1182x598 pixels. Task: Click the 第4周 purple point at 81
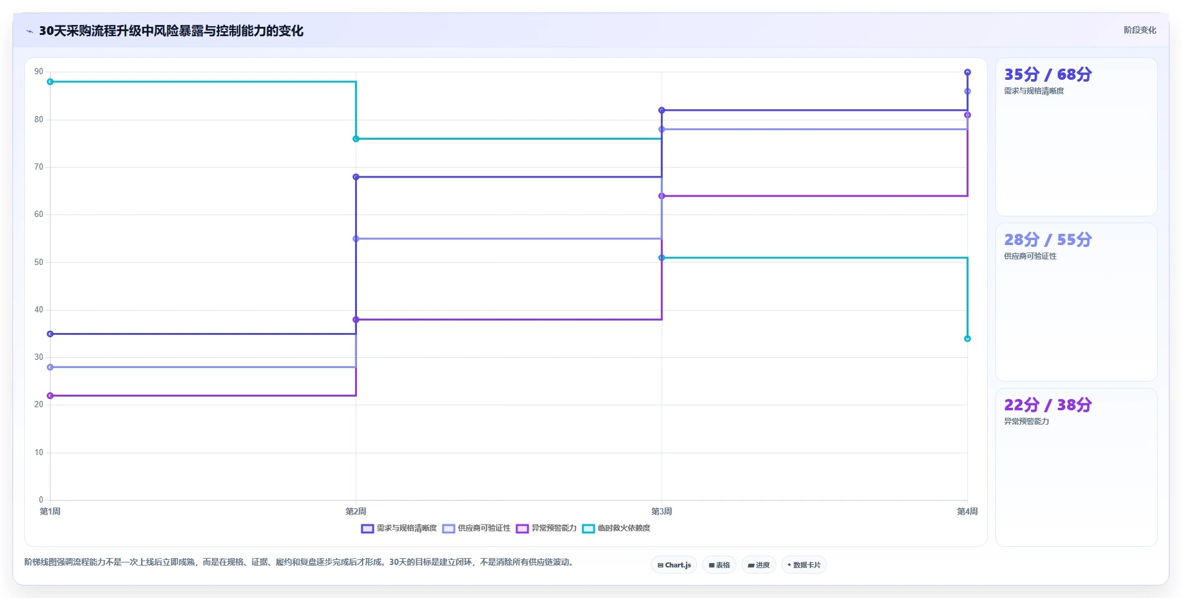(967, 115)
